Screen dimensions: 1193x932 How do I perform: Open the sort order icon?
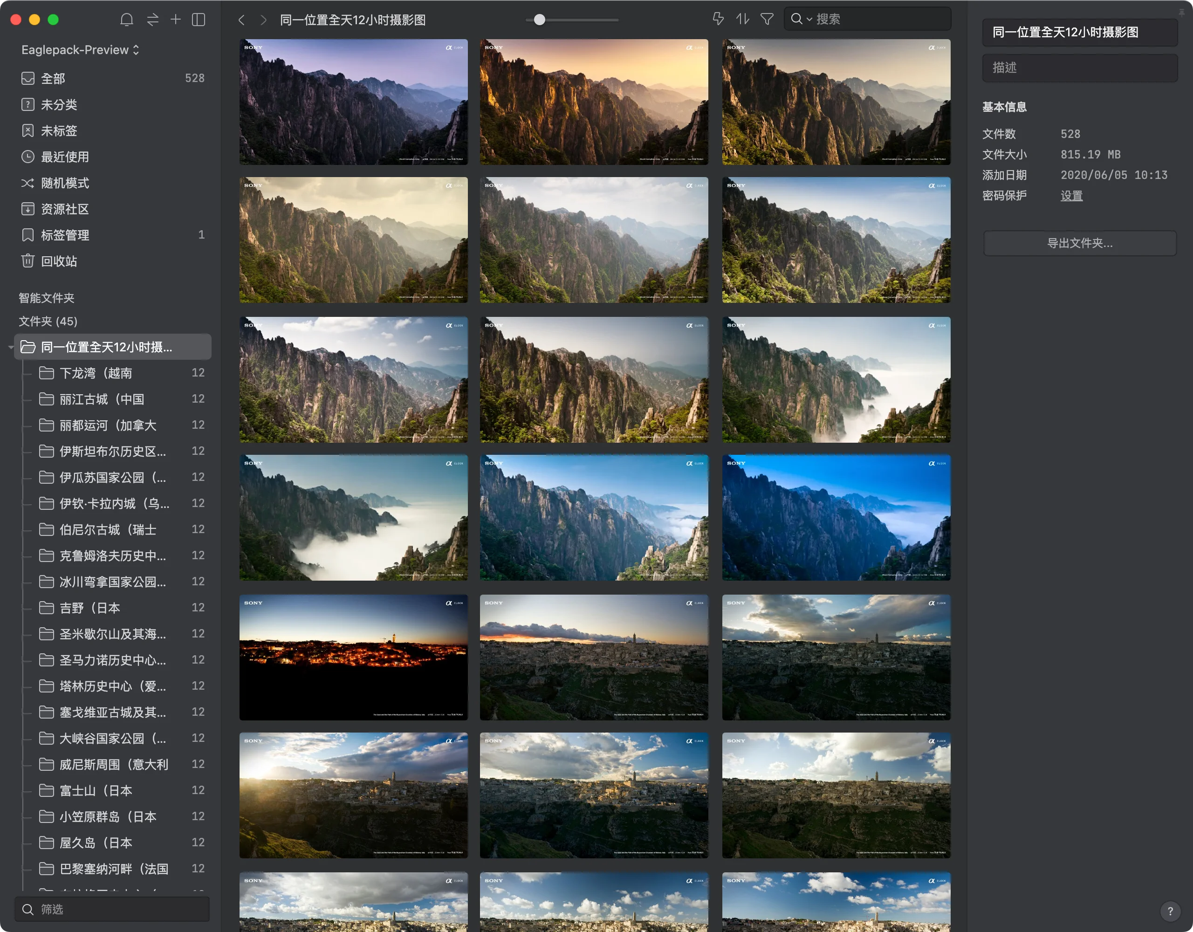pyautogui.click(x=742, y=19)
